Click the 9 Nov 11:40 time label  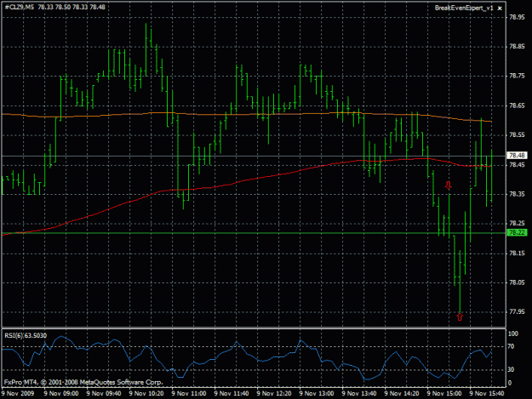(232, 393)
